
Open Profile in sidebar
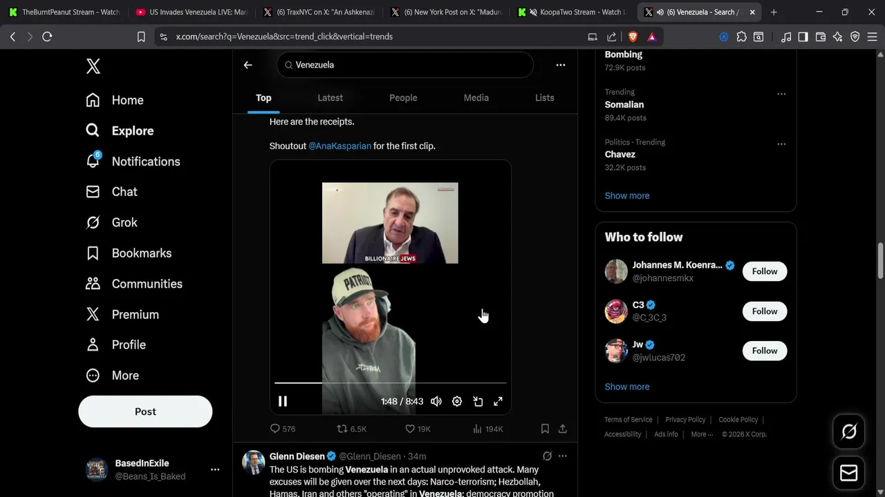click(115, 344)
